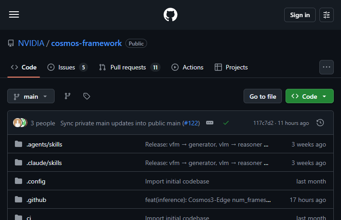Click the '11 hours ago' commit time
341x220 pixels.
[293, 123]
